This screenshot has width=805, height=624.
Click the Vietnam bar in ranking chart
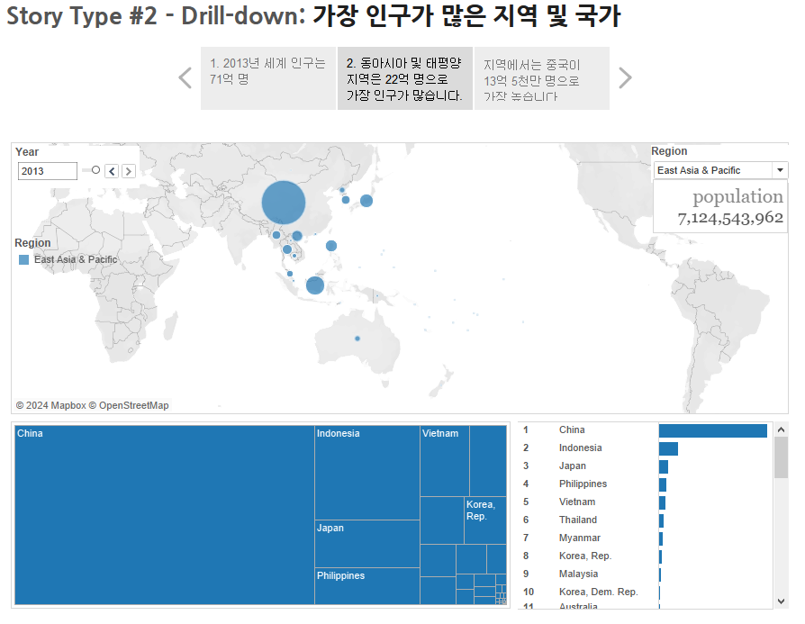pos(662,502)
